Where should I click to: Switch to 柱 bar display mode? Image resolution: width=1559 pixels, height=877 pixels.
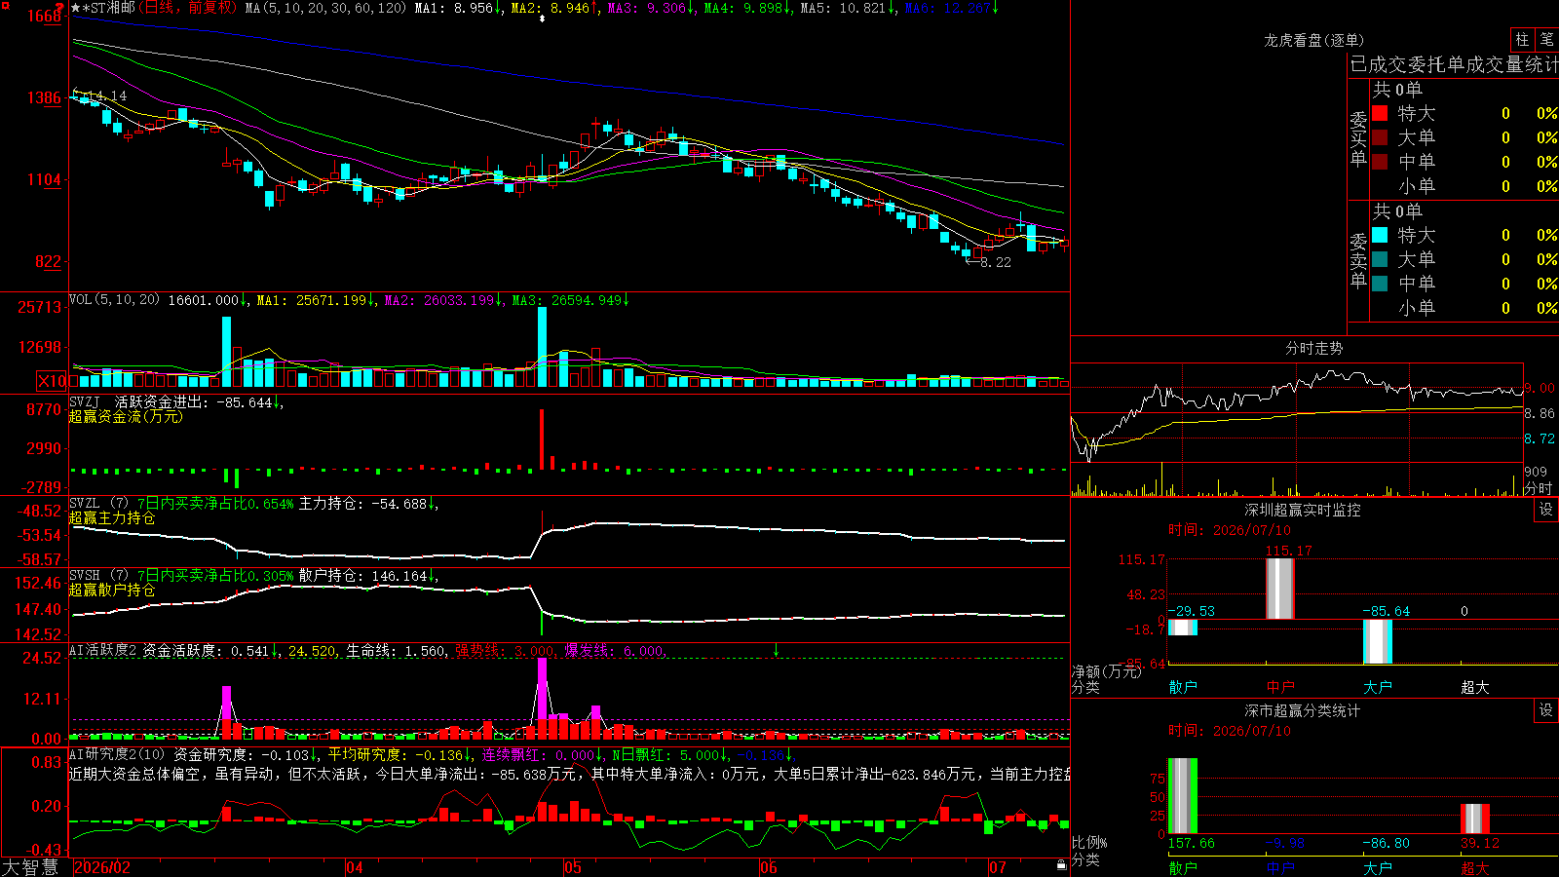coord(1522,39)
